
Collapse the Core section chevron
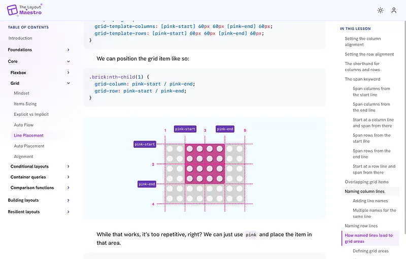point(69,61)
